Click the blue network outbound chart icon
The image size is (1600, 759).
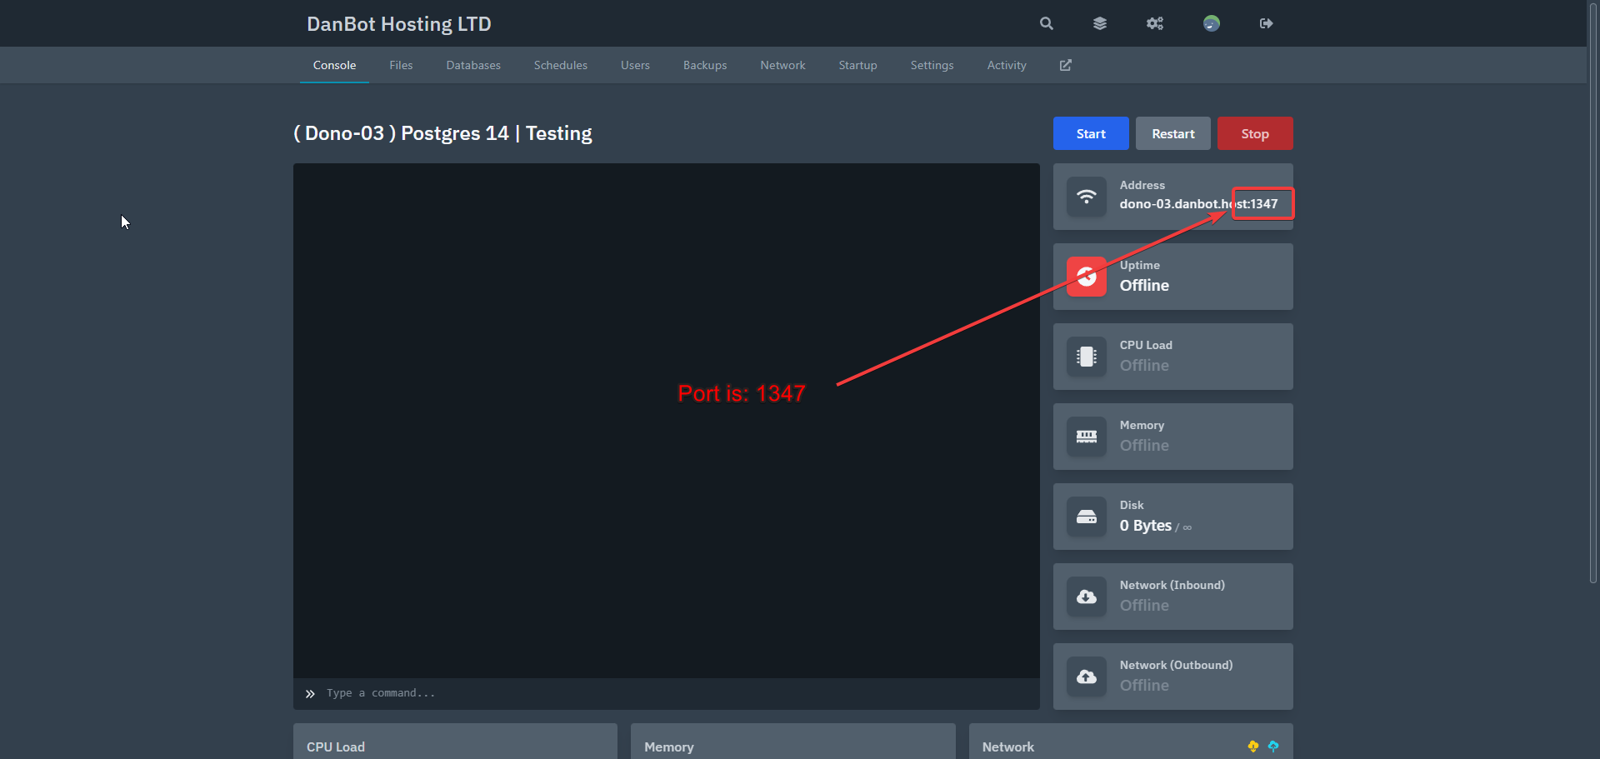[1273, 747]
